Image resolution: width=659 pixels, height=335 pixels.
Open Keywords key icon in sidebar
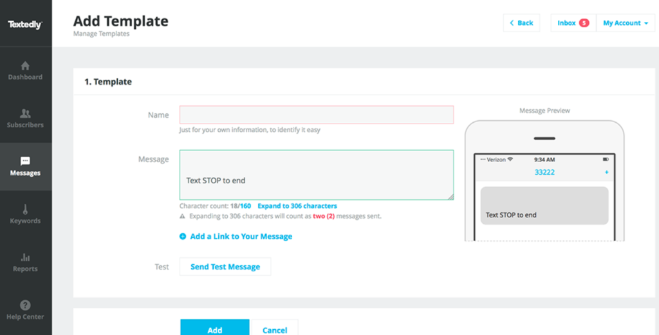[25, 209]
